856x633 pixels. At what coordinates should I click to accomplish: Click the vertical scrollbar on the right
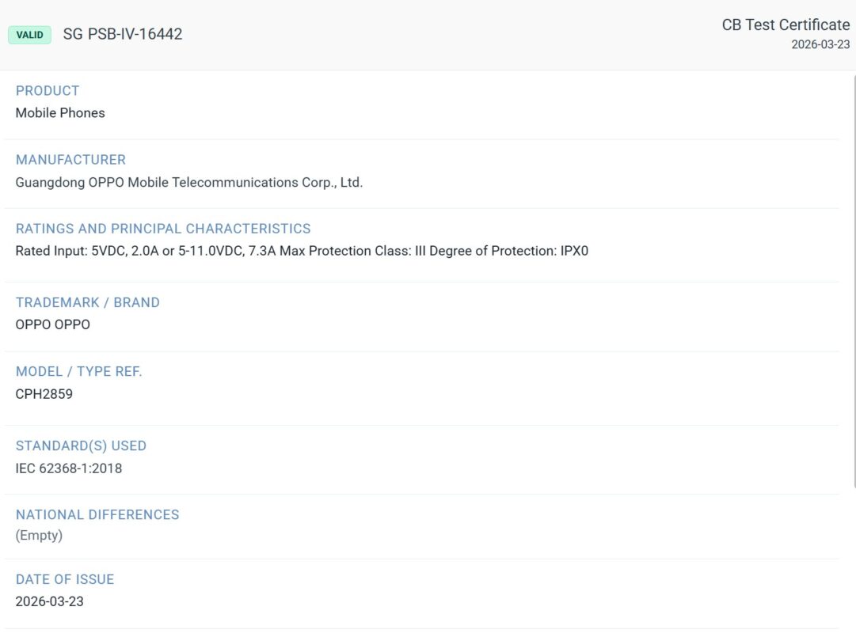click(854, 281)
